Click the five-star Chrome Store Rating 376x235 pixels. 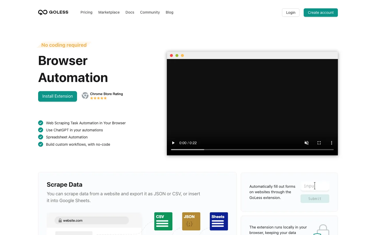point(98,98)
